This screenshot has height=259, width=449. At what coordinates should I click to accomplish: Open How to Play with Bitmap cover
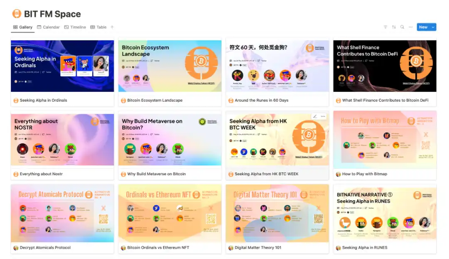[x=385, y=139]
